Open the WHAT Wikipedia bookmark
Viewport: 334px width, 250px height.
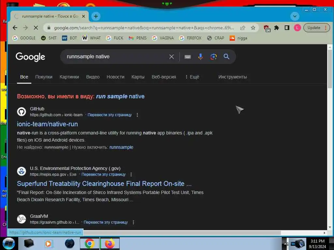[x=91, y=38]
